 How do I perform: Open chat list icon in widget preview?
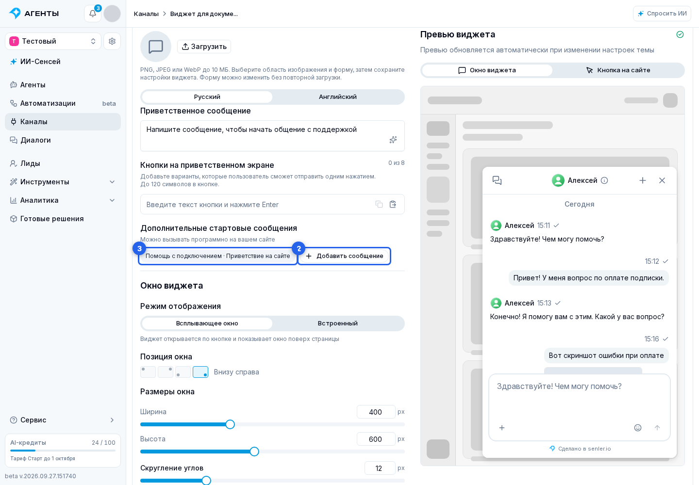click(497, 180)
